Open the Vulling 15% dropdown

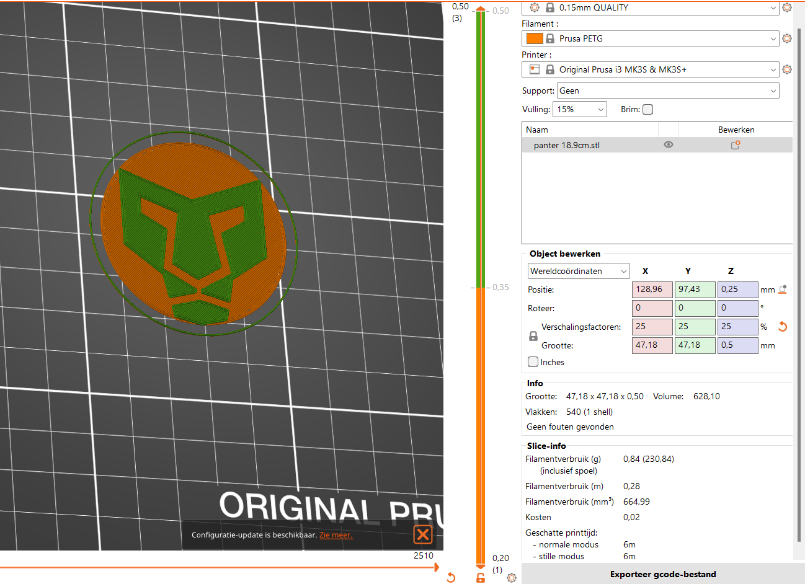pos(579,109)
